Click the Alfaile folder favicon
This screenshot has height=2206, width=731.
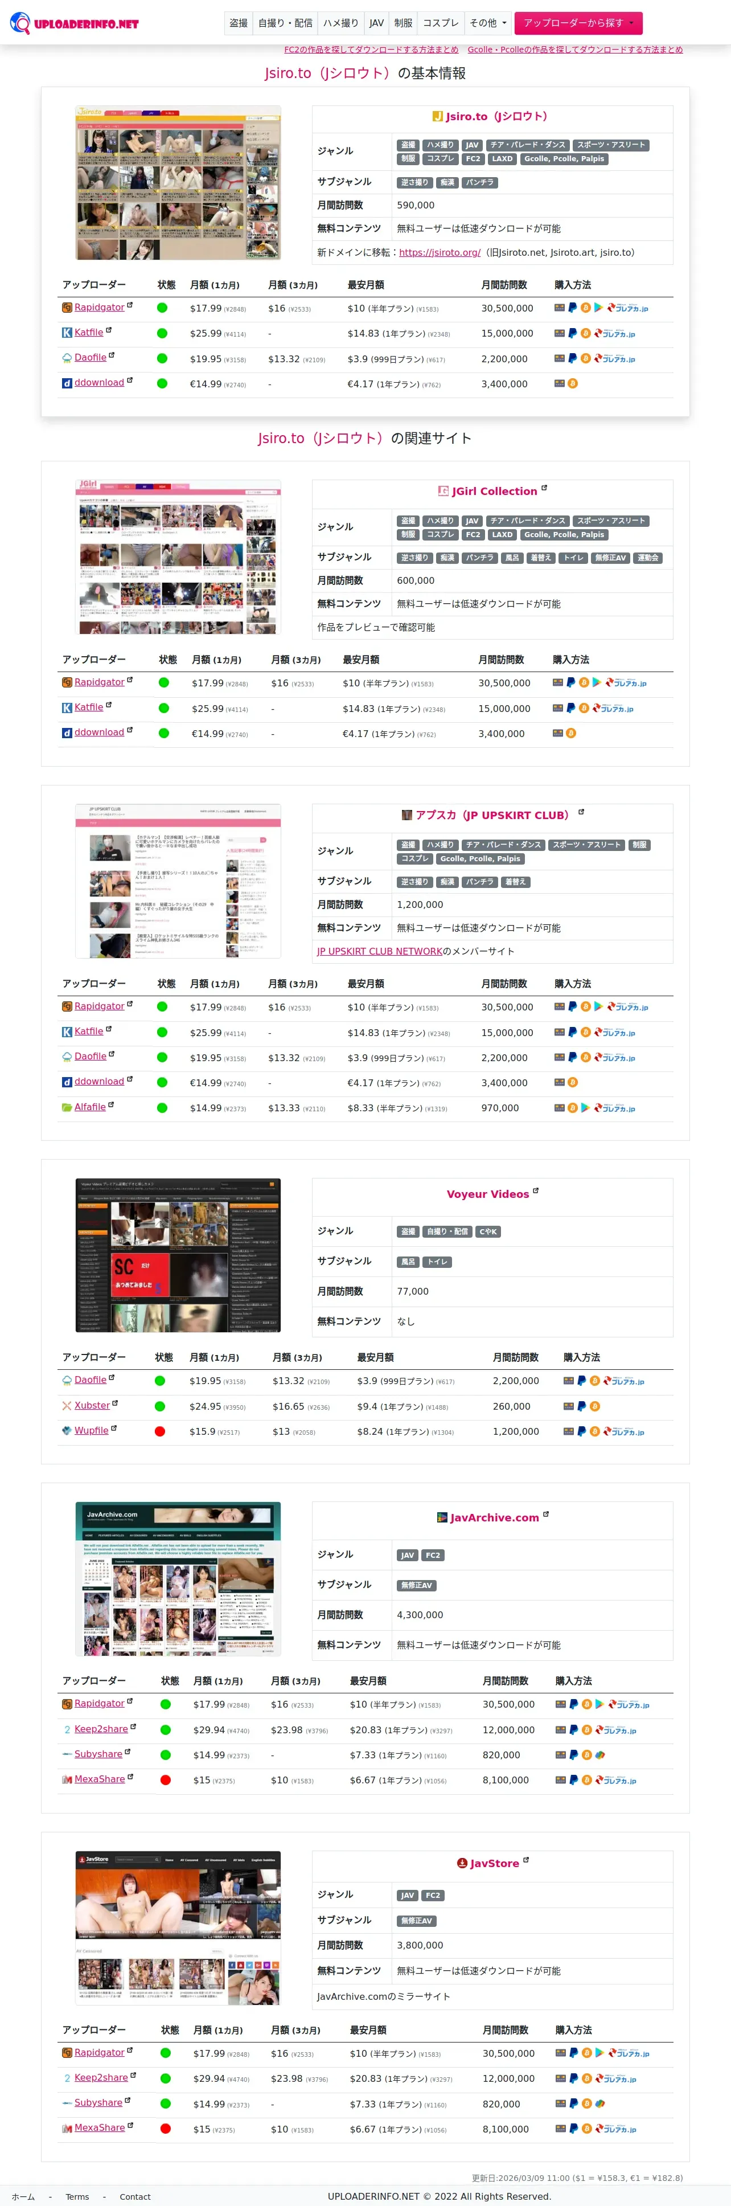coord(67,1107)
